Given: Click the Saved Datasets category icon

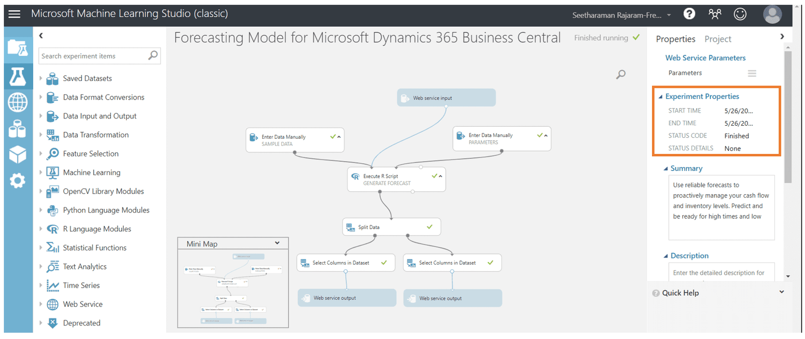Looking at the screenshot, I should (x=52, y=78).
